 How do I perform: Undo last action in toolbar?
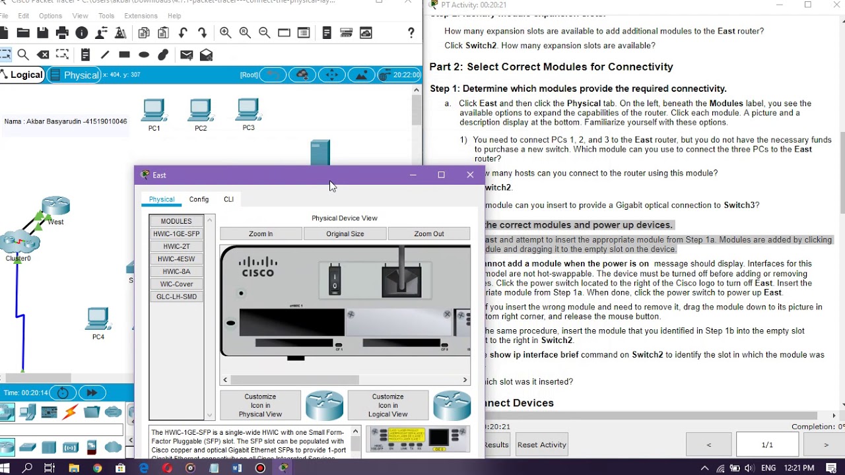click(183, 33)
